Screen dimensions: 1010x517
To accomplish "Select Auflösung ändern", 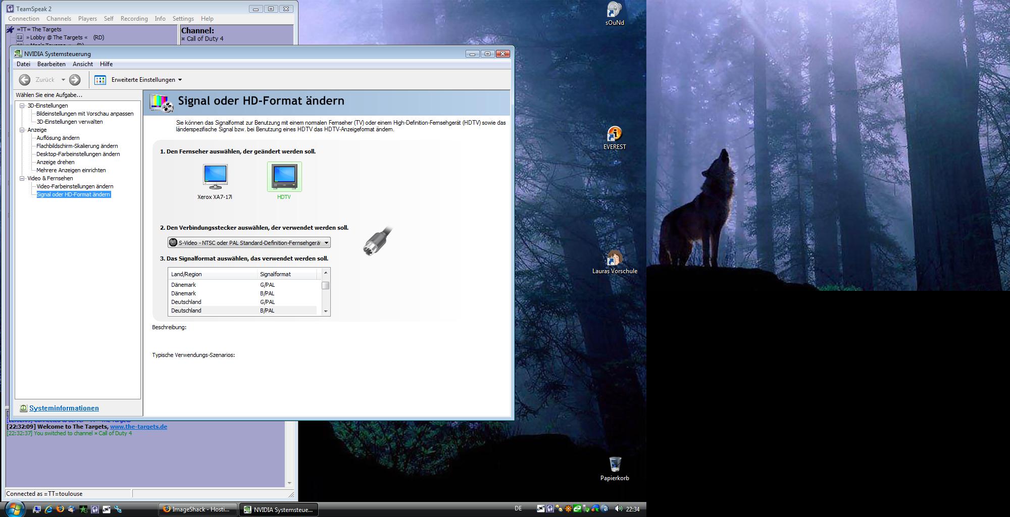I will pos(58,138).
